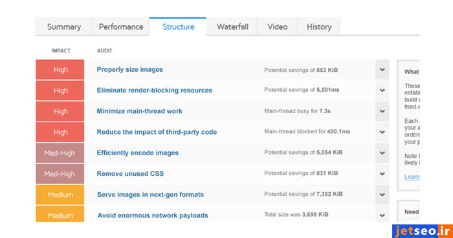Click the AUDIT column header
This screenshot has width=453, height=238.
click(105, 50)
